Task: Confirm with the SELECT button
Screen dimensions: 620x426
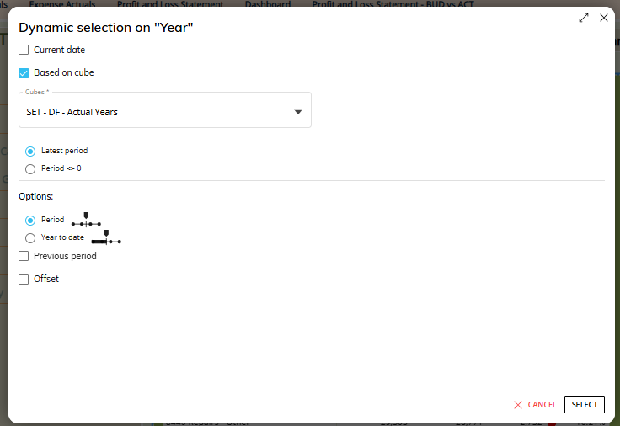Action: [x=585, y=405]
